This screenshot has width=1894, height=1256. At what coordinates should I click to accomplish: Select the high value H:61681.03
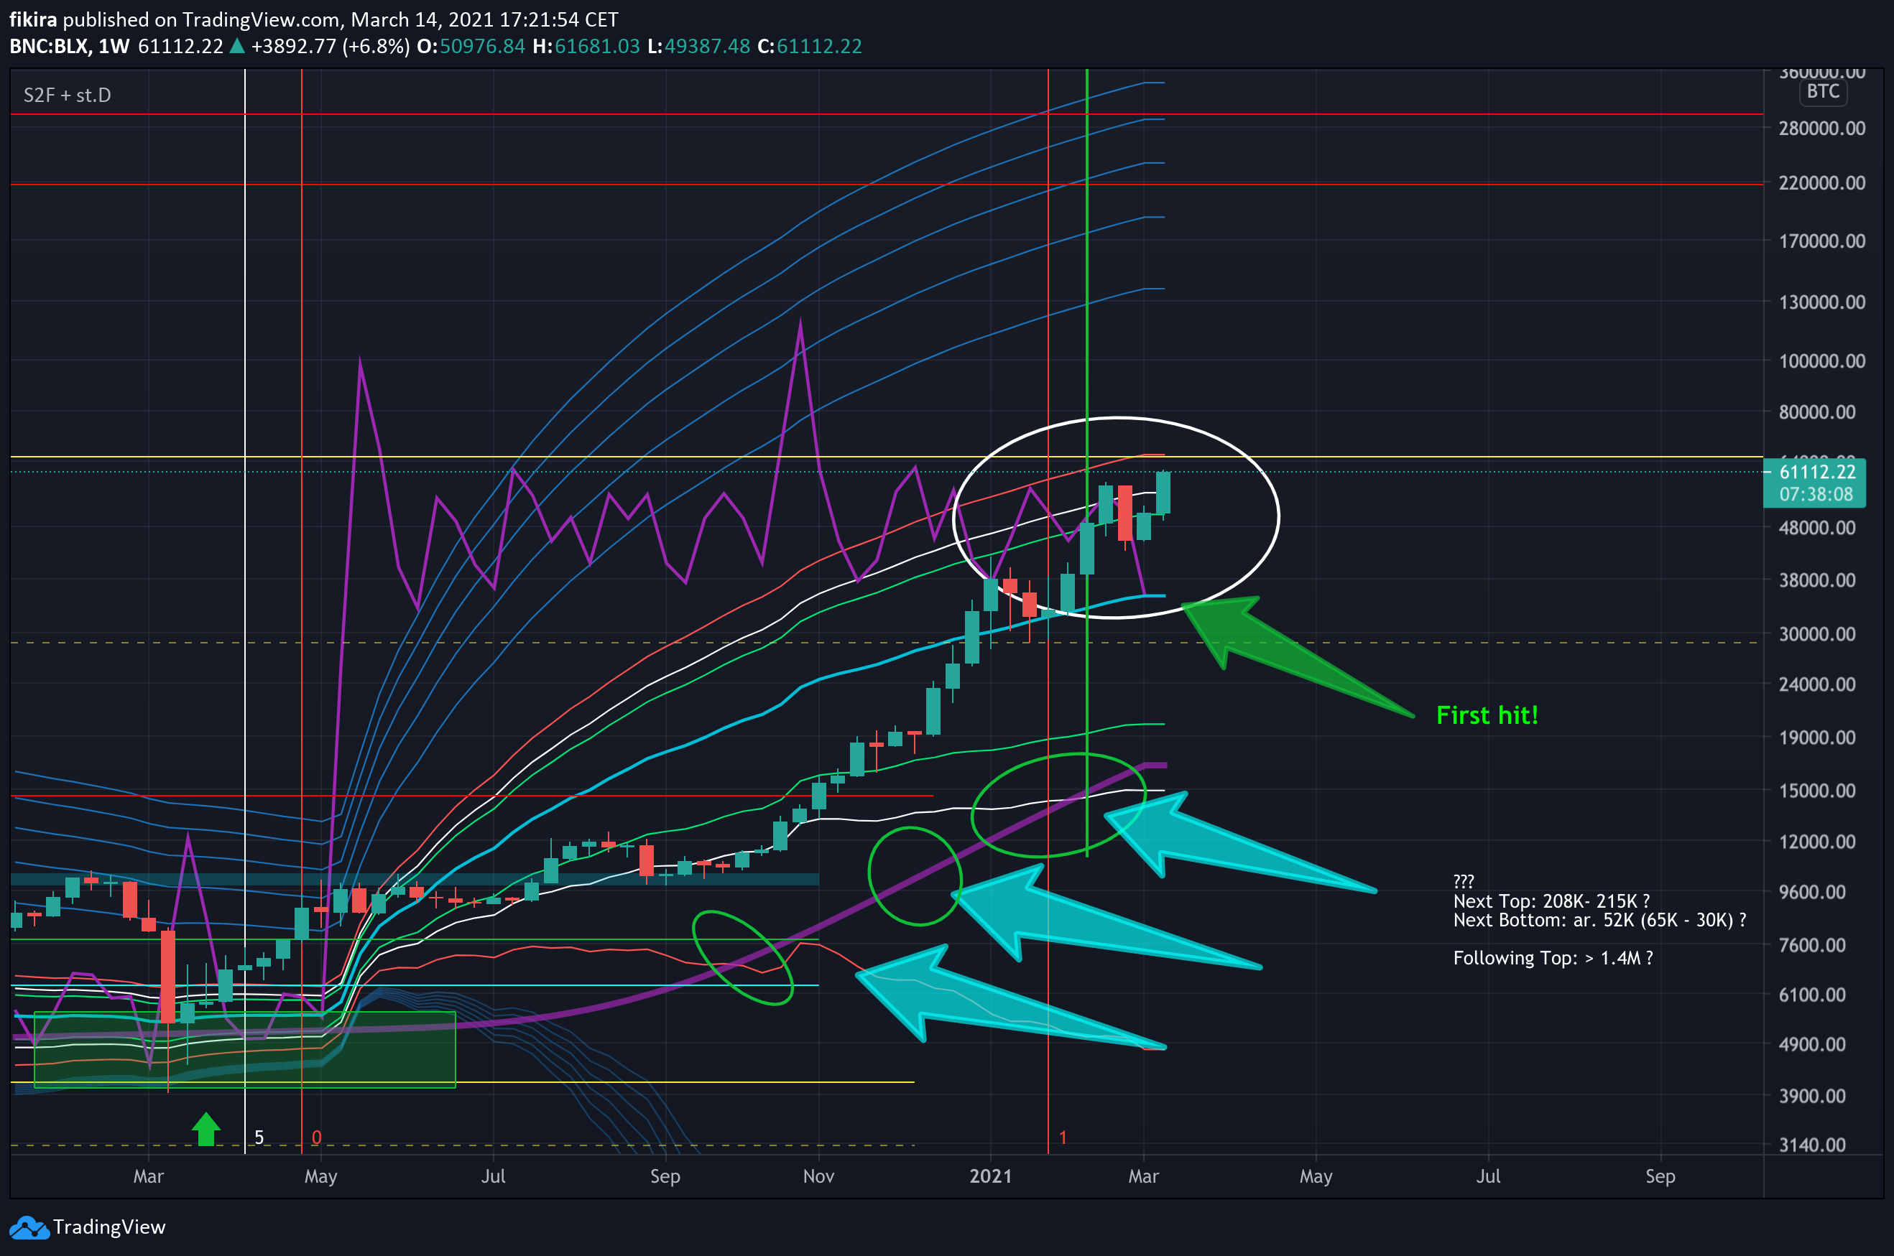pyautogui.click(x=587, y=47)
